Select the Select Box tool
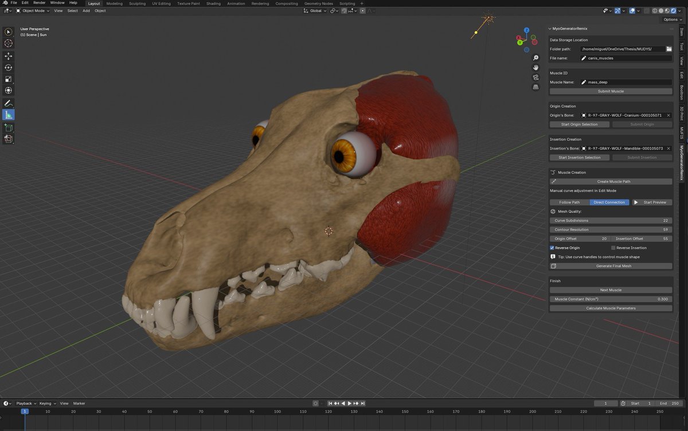This screenshot has height=431, width=688. 9,32
